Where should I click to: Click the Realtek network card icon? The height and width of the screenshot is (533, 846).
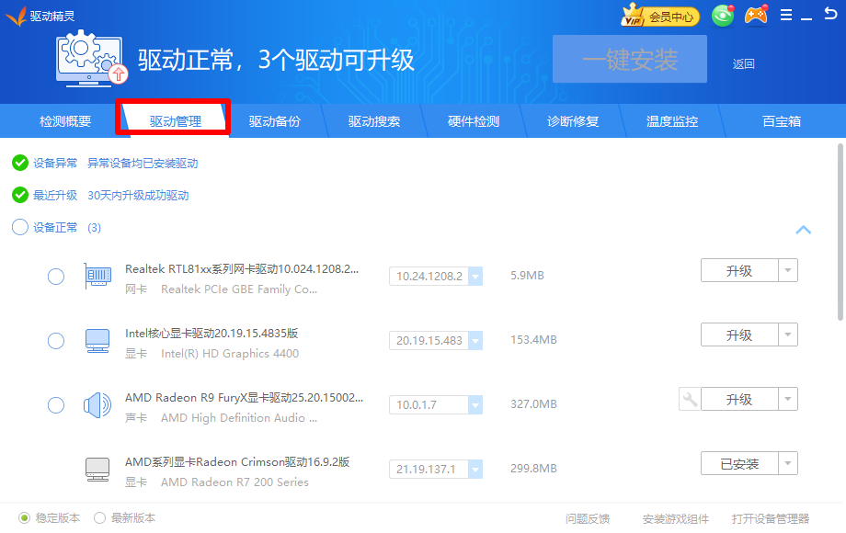point(97,276)
